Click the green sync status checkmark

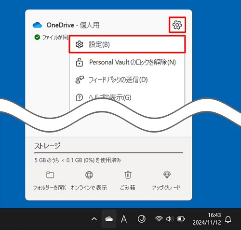(37, 37)
